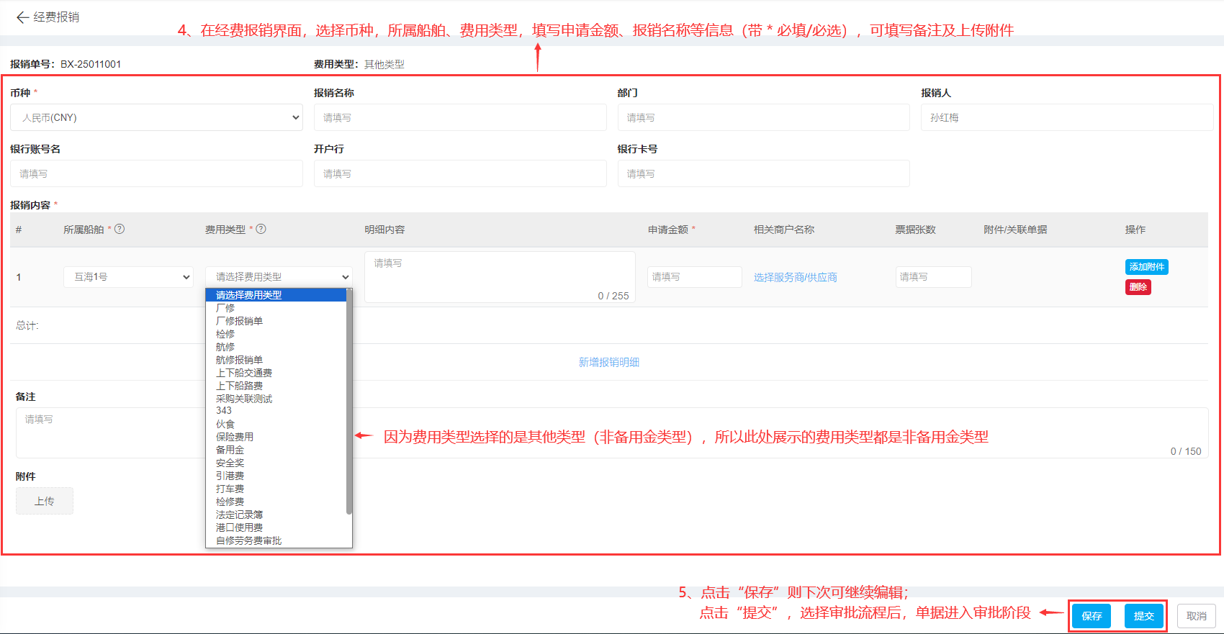
Task: Click the expense type list scrollbar
Action: point(349,402)
